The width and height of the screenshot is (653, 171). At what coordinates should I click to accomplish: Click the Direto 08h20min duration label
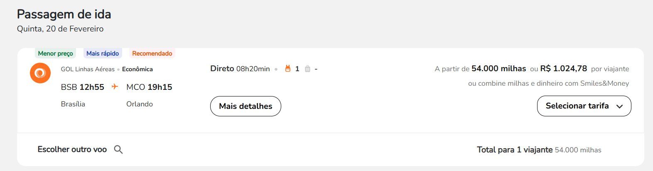(240, 69)
